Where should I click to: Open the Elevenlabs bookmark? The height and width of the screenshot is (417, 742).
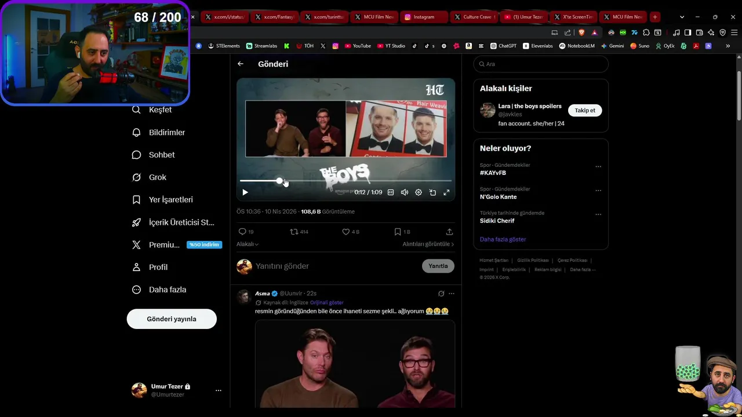coord(538,46)
